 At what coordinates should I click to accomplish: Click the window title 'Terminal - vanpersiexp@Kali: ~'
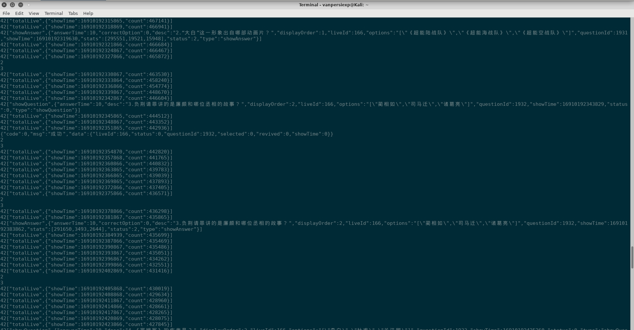pyautogui.click(x=334, y=5)
